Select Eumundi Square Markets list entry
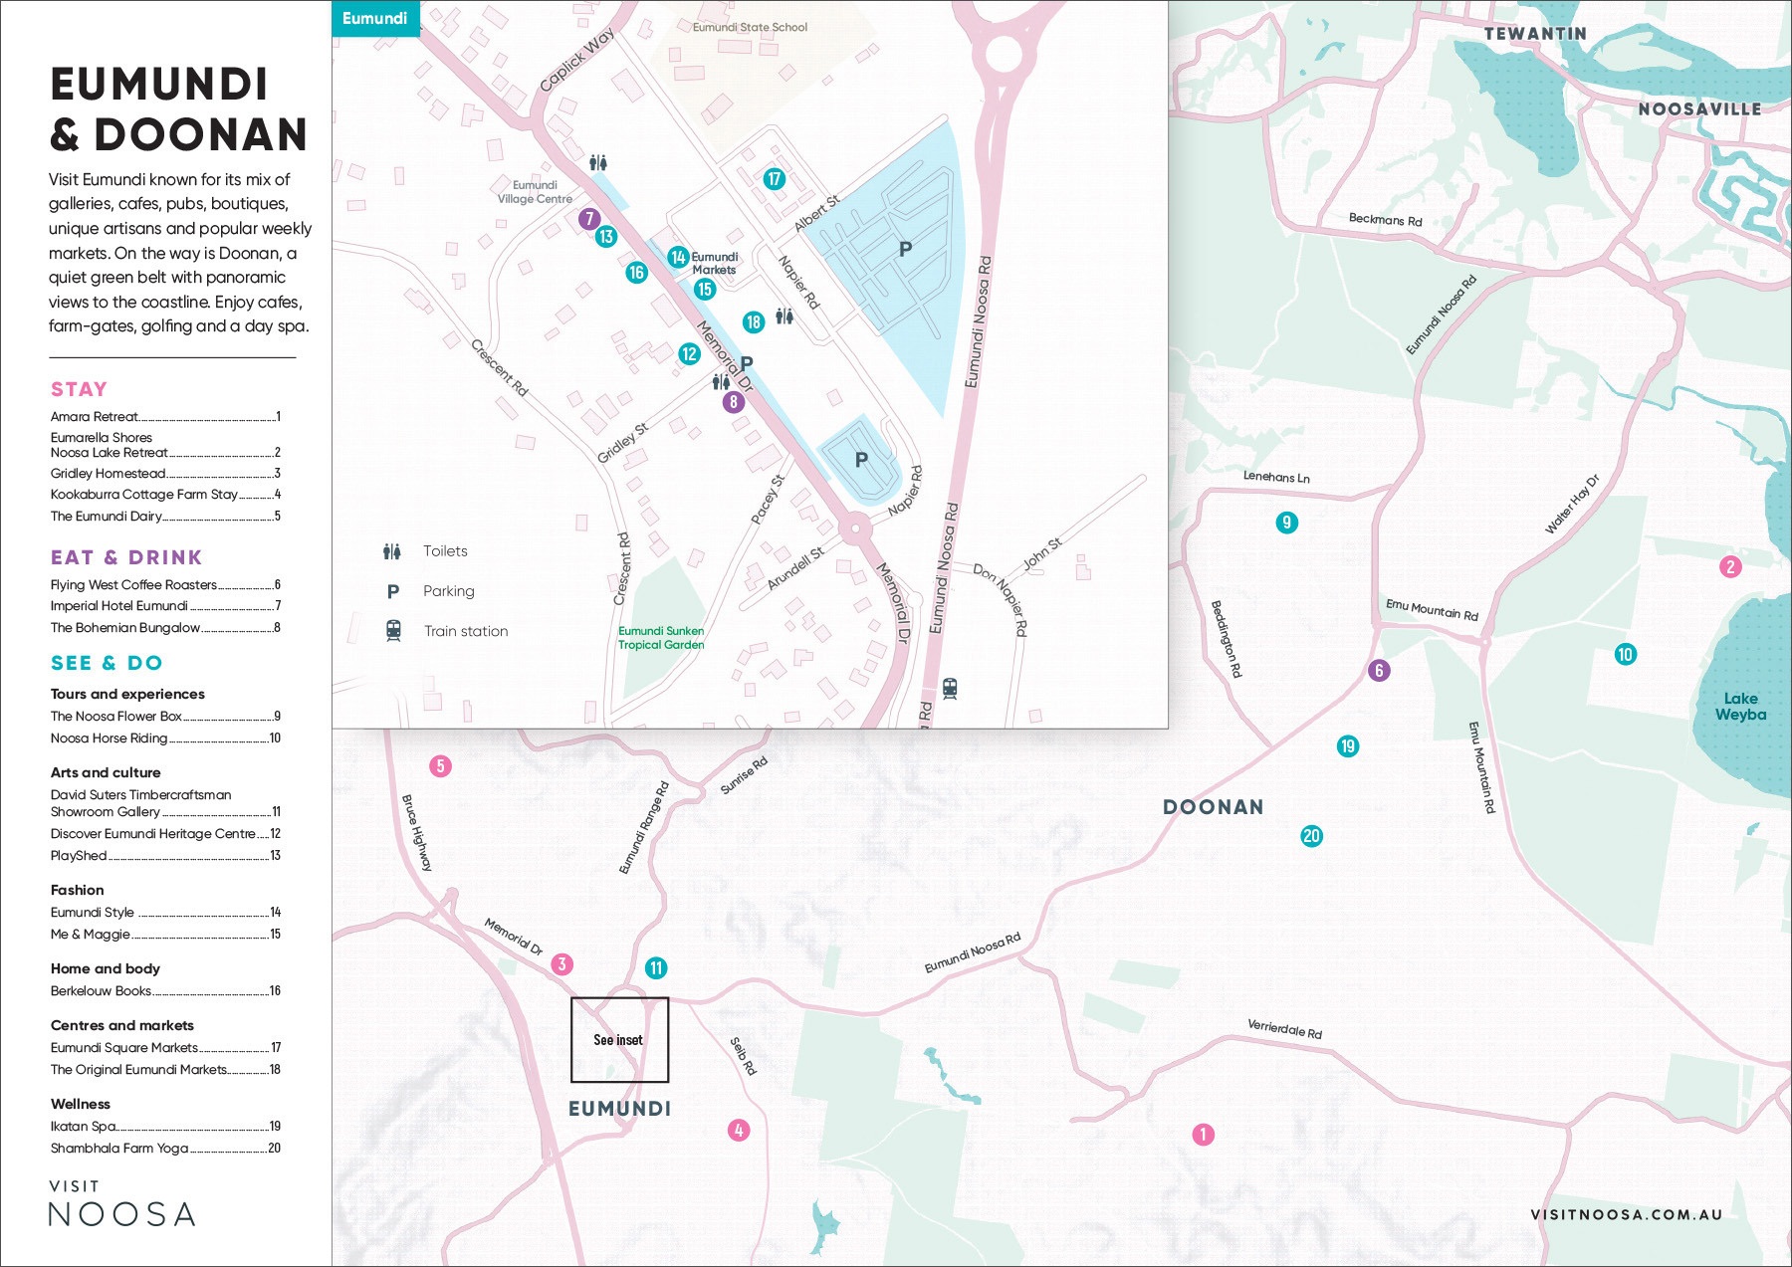The height and width of the screenshot is (1267, 1792). click(x=165, y=1048)
